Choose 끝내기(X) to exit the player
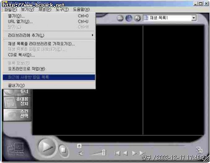Screen dimensions: 210x163 (x=49, y=85)
